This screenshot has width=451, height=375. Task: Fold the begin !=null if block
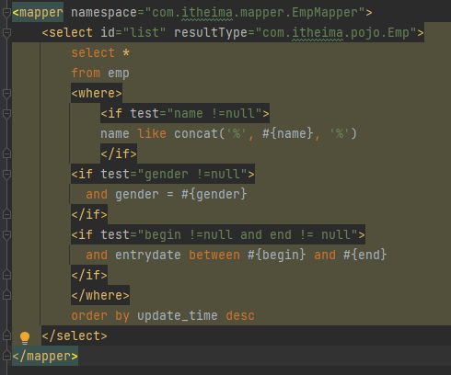tap(6, 235)
